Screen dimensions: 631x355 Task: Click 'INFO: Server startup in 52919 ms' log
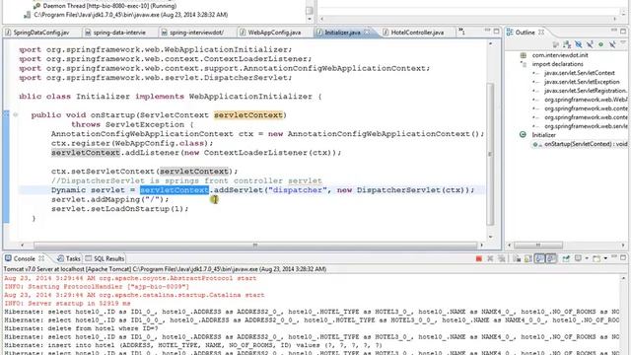[67, 304]
